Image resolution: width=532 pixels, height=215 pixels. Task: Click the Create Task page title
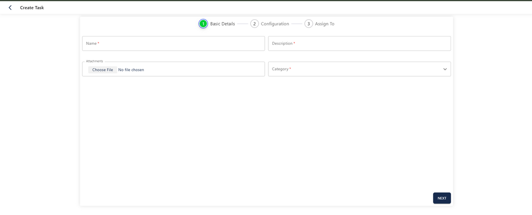(32, 8)
